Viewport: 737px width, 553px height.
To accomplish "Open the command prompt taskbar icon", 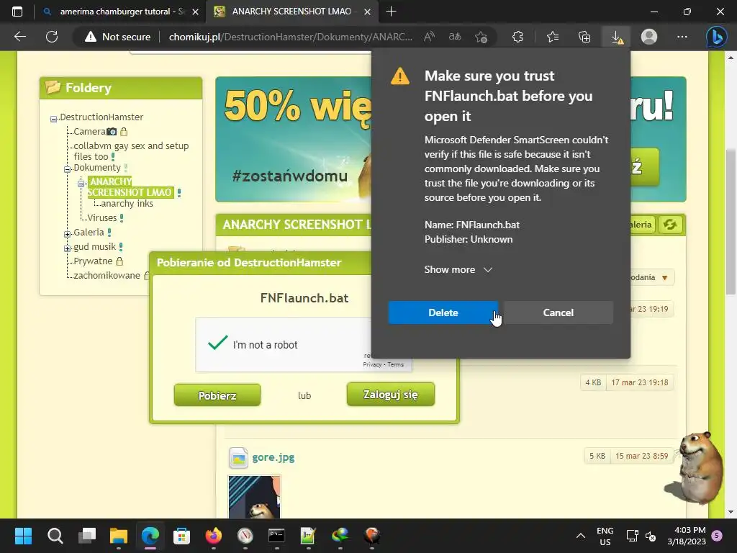I will tap(276, 536).
